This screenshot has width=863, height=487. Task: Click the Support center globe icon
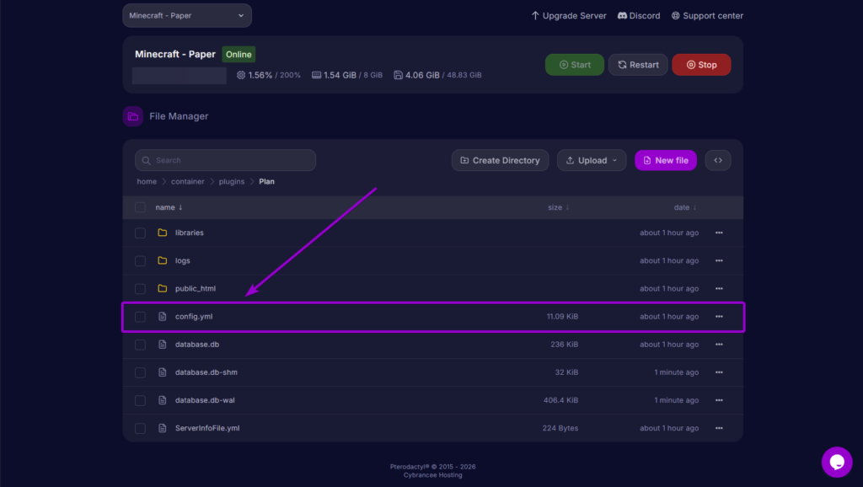click(x=675, y=15)
